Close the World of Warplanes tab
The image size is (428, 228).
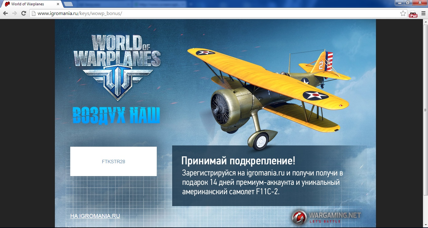point(58,4)
